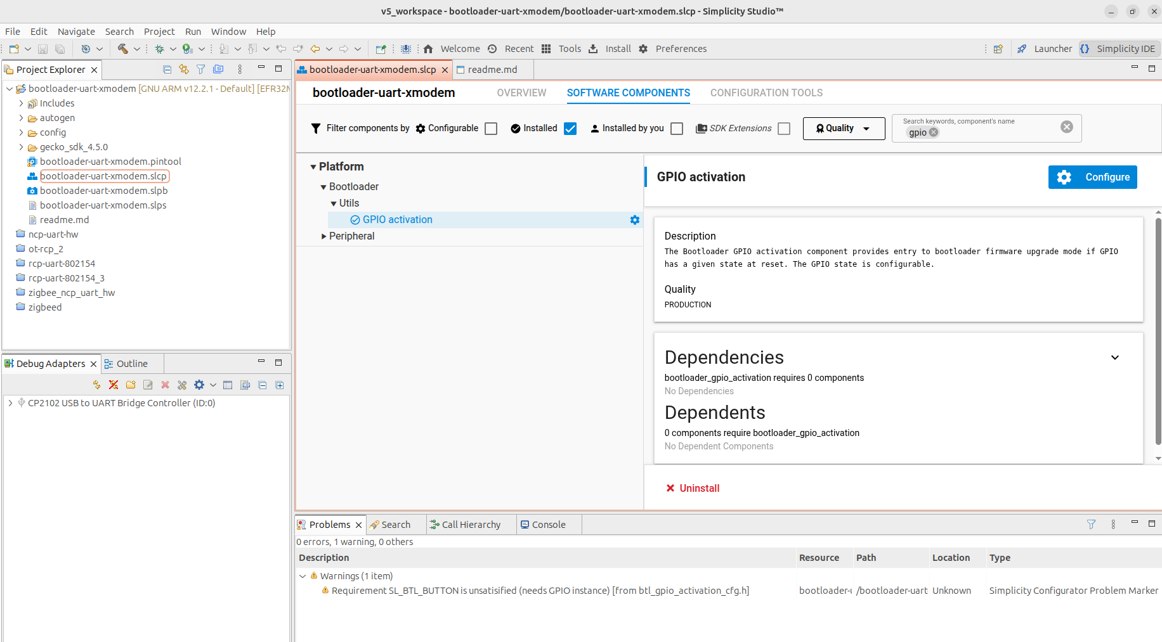This screenshot has width=1162, height=642.
Task: Click Link with Editor in Project Explorer
Action: pos(184,69)
